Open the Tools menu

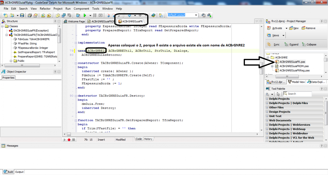coord(96,8)
